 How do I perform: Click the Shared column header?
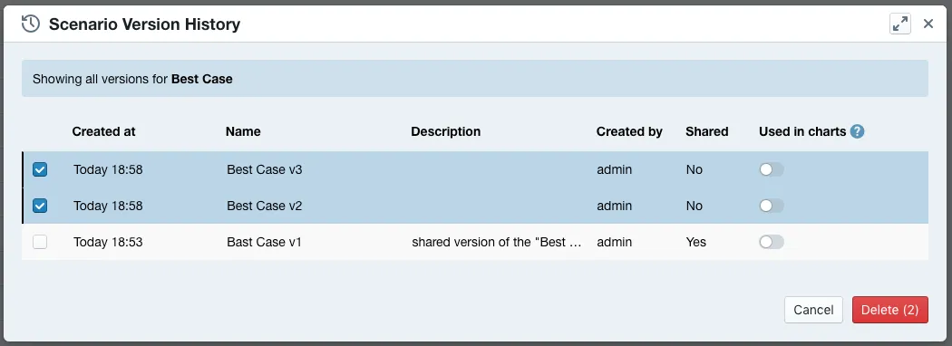click(706, 131)
